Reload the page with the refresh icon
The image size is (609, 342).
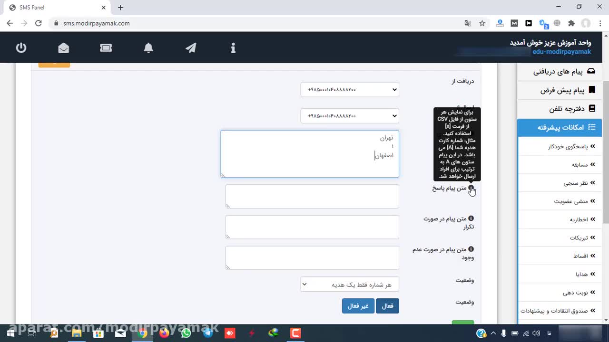[39, 23]
